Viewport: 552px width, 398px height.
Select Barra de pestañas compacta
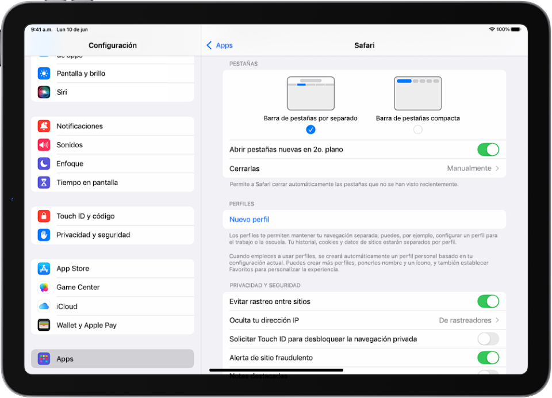point(418,129)
